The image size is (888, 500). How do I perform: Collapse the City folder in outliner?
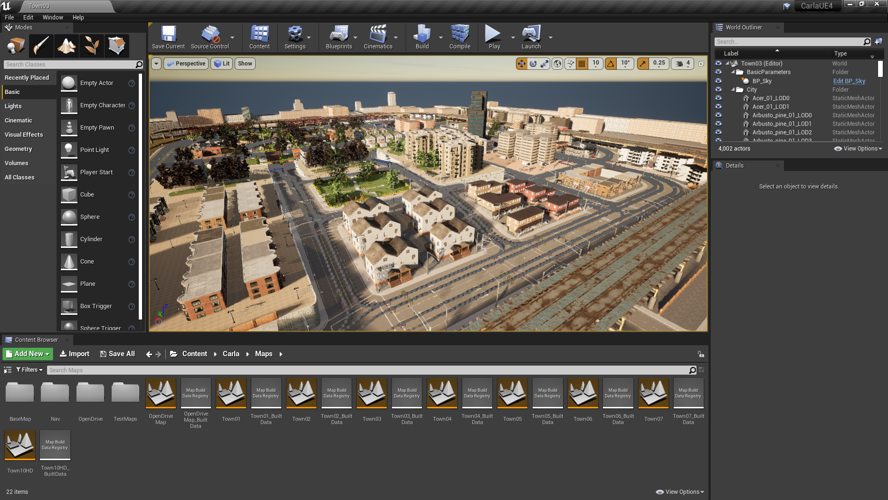[x=733, y=89]
